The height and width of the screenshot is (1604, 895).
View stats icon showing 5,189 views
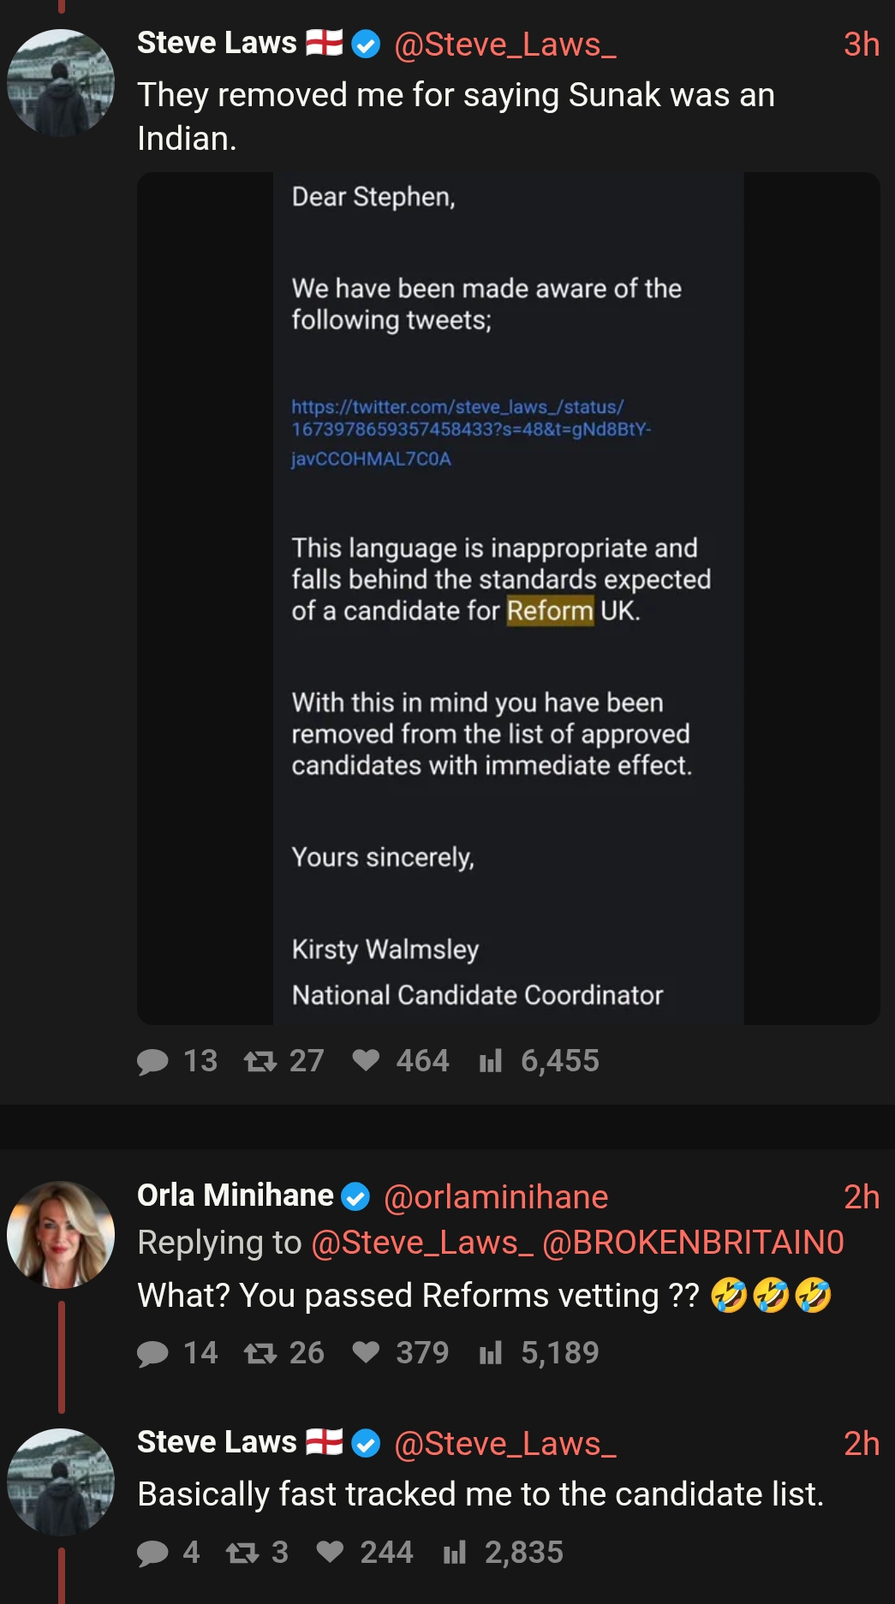tap(491, 1354)
